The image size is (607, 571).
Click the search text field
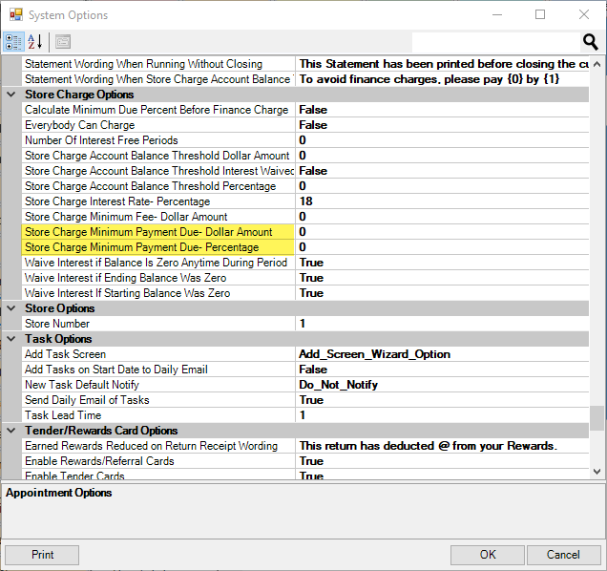point(494,42)
